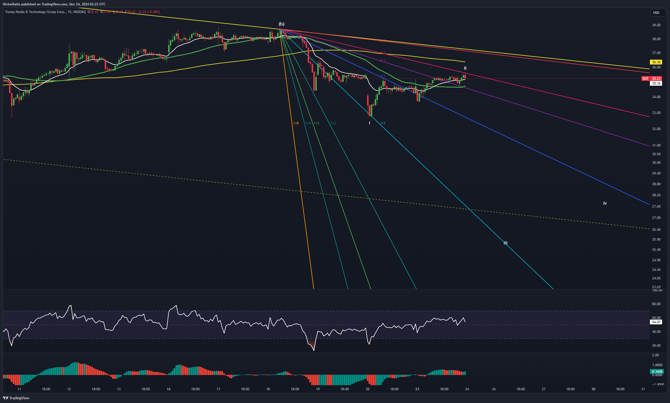Click the DivineRatio published header text

(x=54, y=4)
